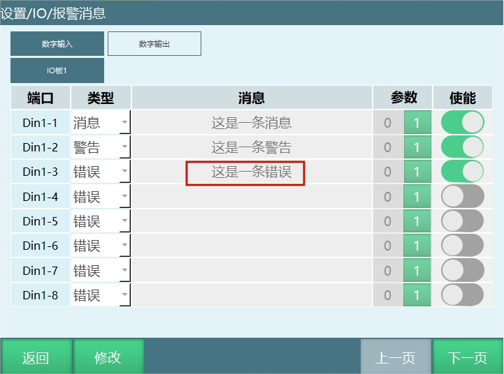Click the empty message field for Din1-7
The height and width of the screenshot is (374, 504).
click(x=252, y=270)
